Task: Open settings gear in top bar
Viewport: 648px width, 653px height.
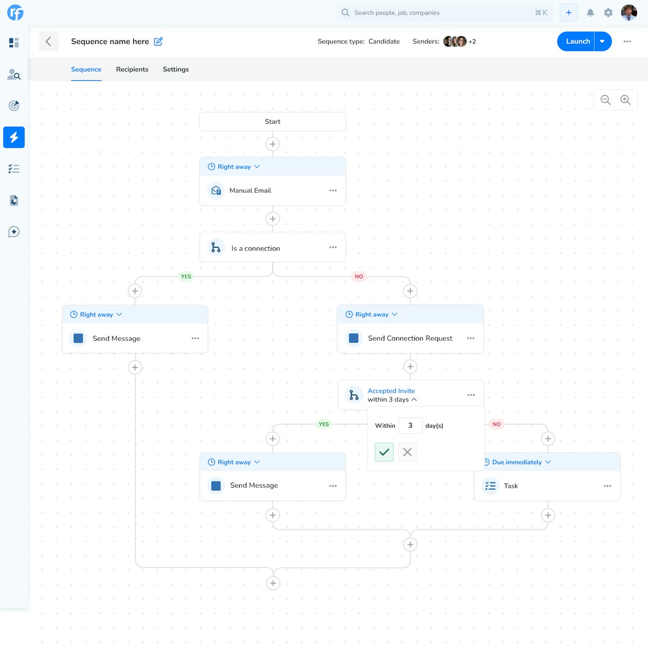Action: click(608, 13)
